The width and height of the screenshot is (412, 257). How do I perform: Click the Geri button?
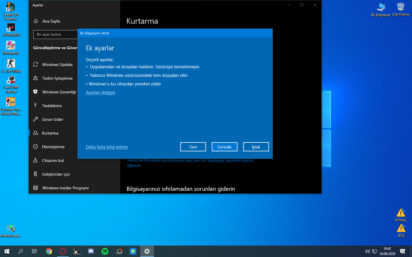193,147
